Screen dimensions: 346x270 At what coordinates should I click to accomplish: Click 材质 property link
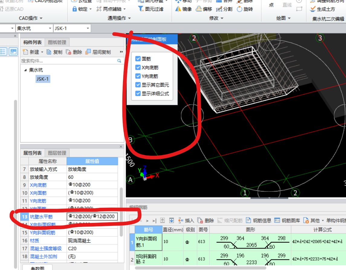(x=34, y=240)
